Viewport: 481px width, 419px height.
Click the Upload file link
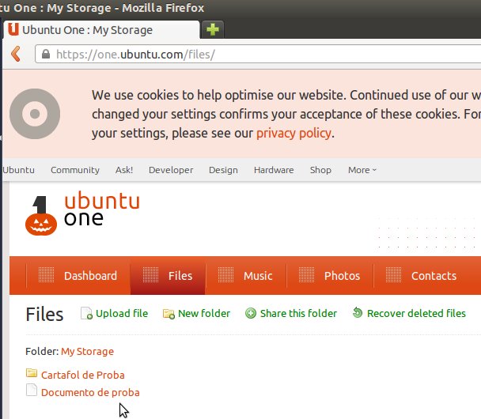click(x=122, y=313)
